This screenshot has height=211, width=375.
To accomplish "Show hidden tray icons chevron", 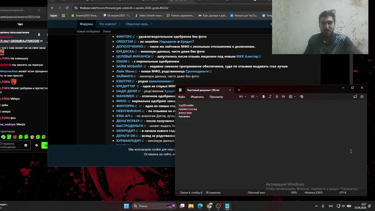I will (x=316, y=206).
